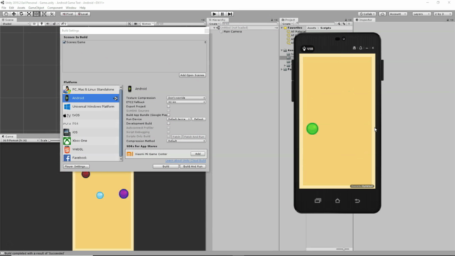Open the Compression Method dropdown

pos(186,141)
